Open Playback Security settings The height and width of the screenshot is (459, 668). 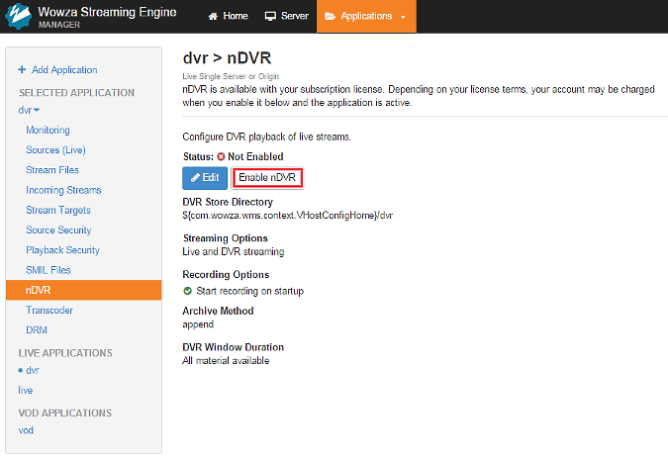tap(62, 250)
